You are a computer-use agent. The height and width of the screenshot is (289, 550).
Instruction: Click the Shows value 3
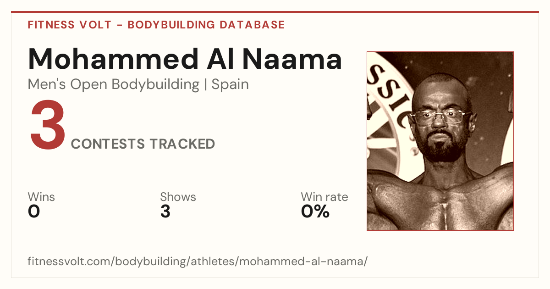tap(165, 211)
